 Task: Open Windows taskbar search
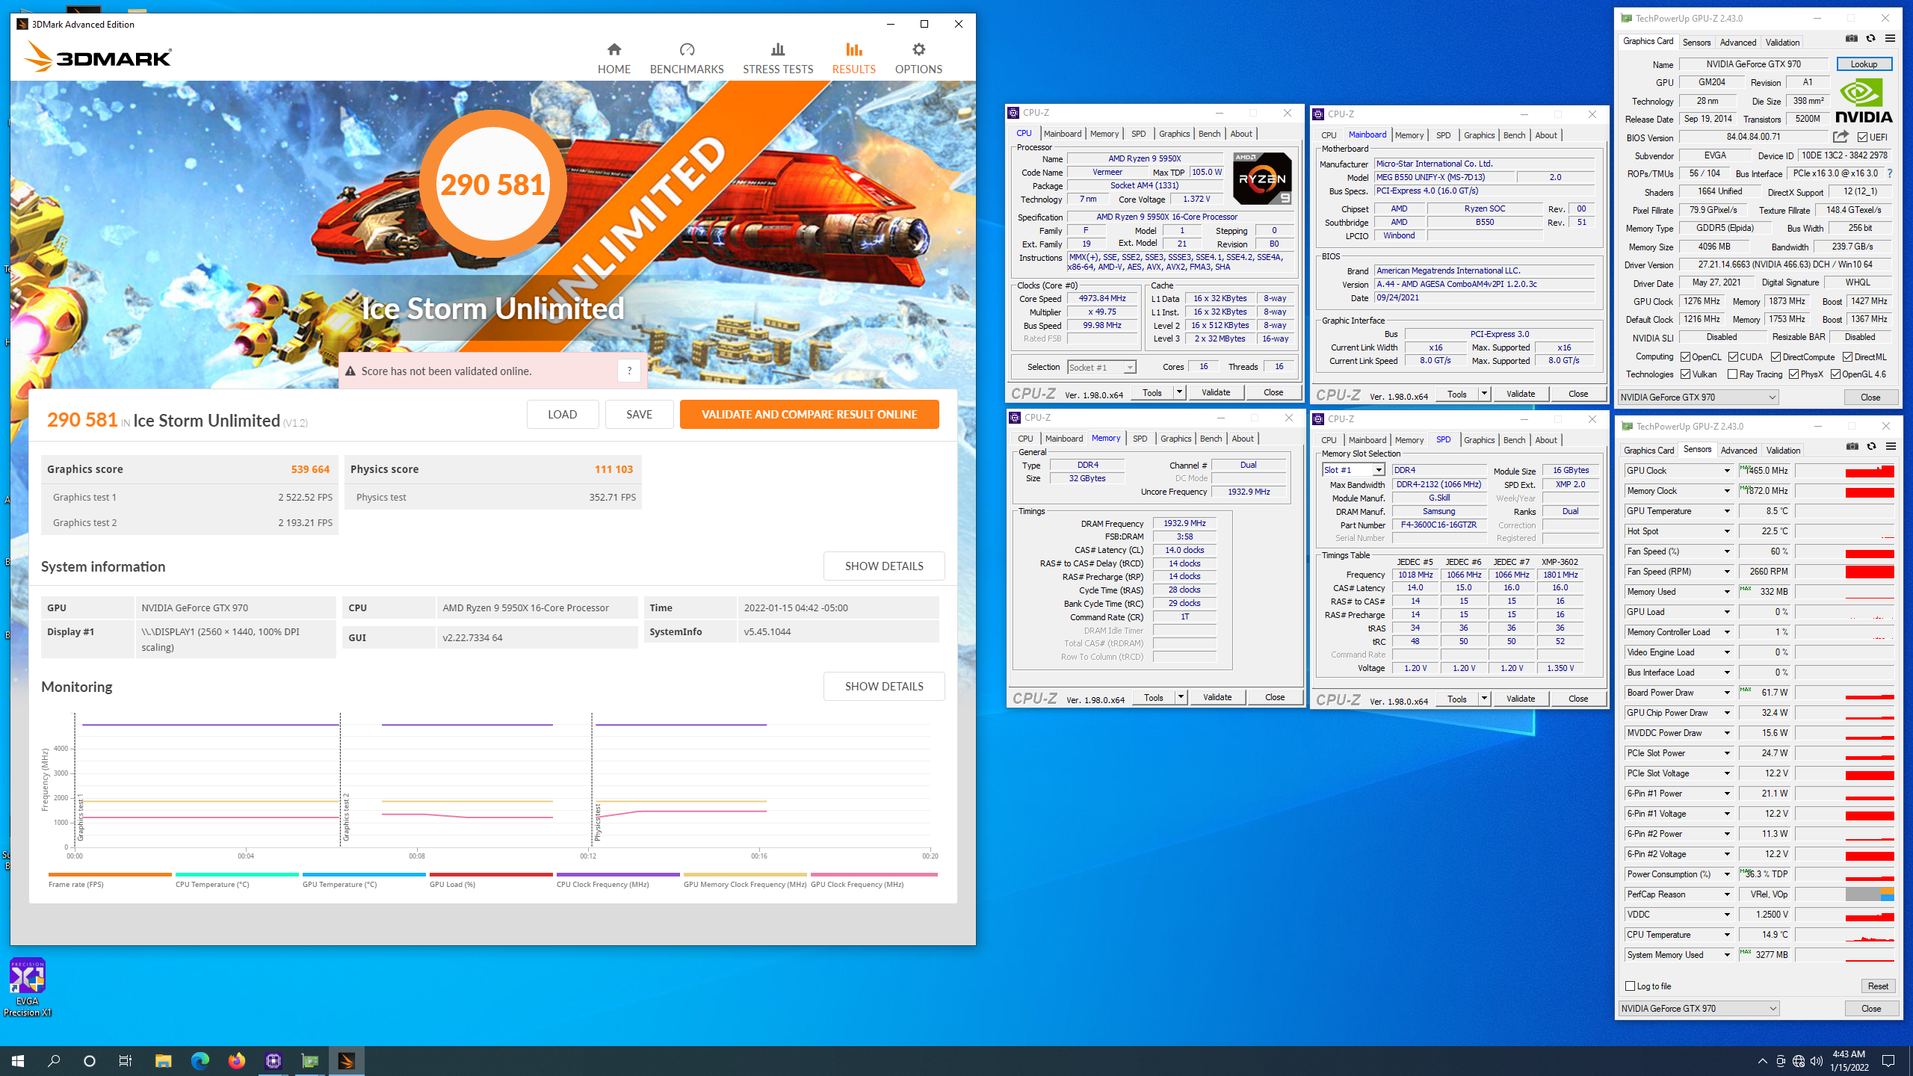pyautogui.click(x=54, y=1060)
